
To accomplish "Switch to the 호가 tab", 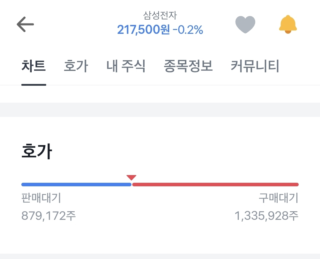I will click(76, 66).
